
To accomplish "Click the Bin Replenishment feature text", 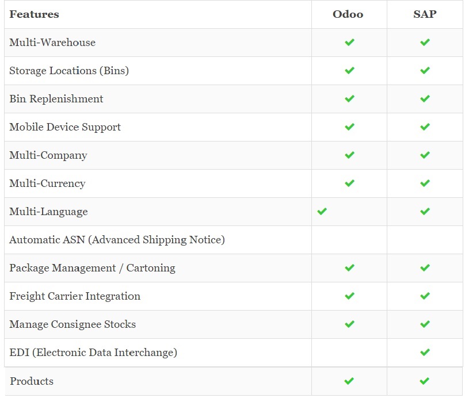I will pyautogui.click(x=56, y=99).
